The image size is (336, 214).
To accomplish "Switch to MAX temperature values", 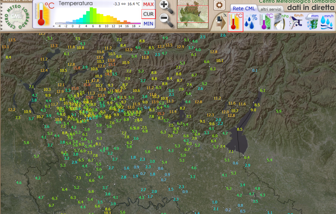I will [x=148, y=4].
